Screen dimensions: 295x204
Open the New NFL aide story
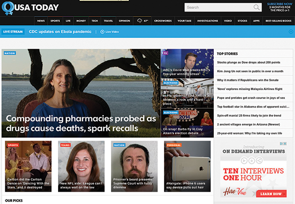click(x=81, y=166)
